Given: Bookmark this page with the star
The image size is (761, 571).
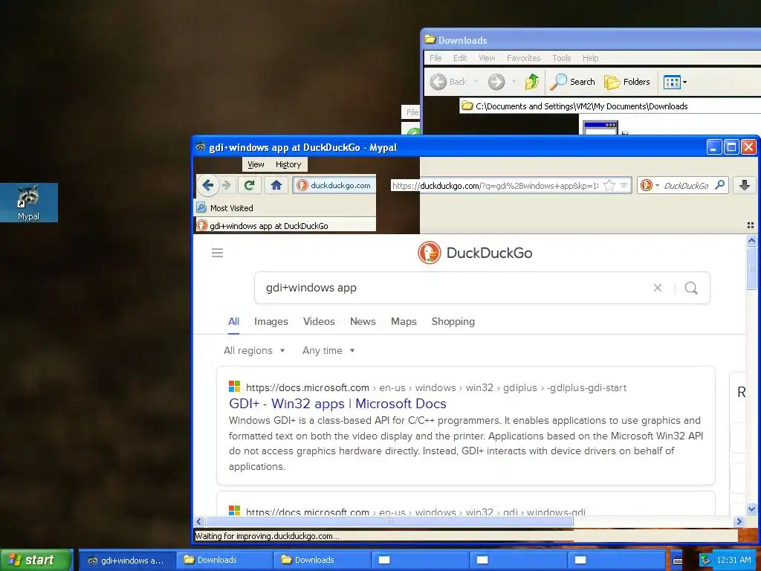Looking at the screenshot, I should point(609,185).
